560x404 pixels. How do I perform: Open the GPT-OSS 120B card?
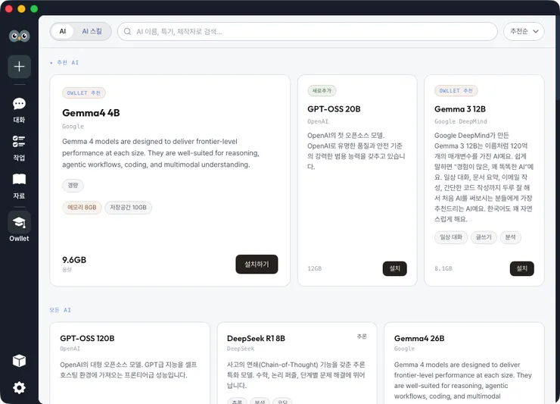[x=129, y=363]
